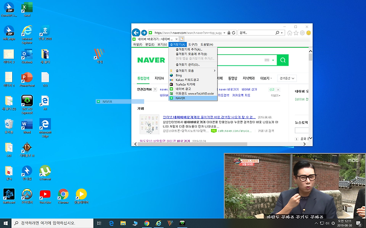The width and height of the screenshot is (366, 228).
Task: Open the favorites star icon in IE toolbar
Action: pyautogui.click(x=296, y=33)
